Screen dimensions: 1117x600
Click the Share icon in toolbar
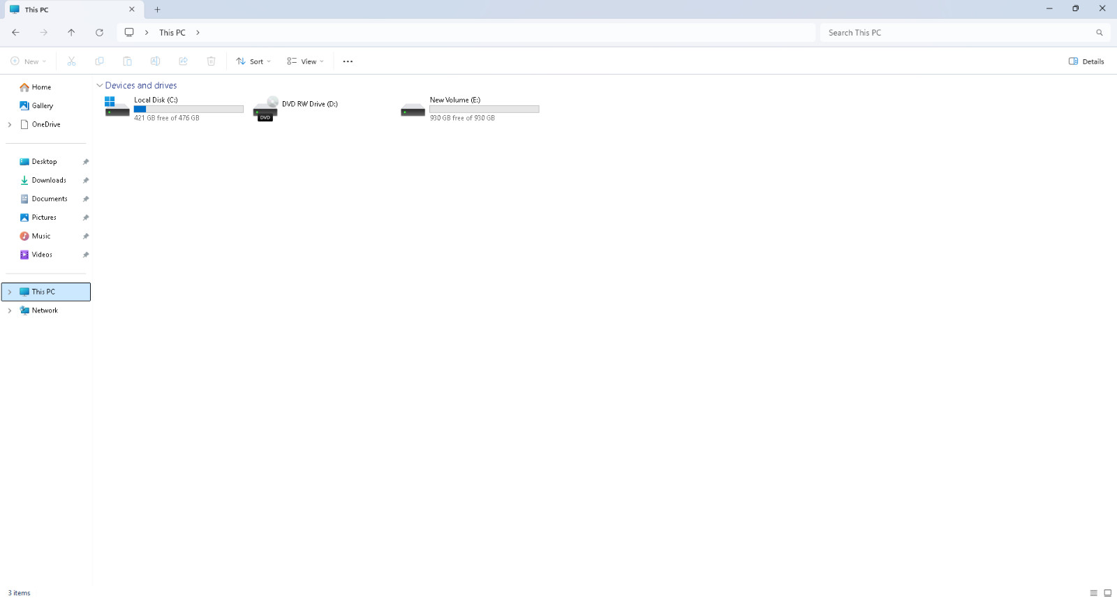coord(183,61)
